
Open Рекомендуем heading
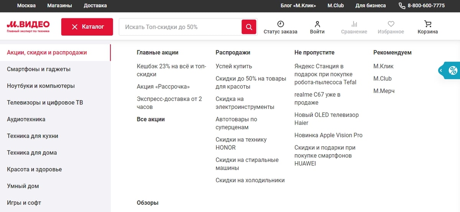coord(393,53)
